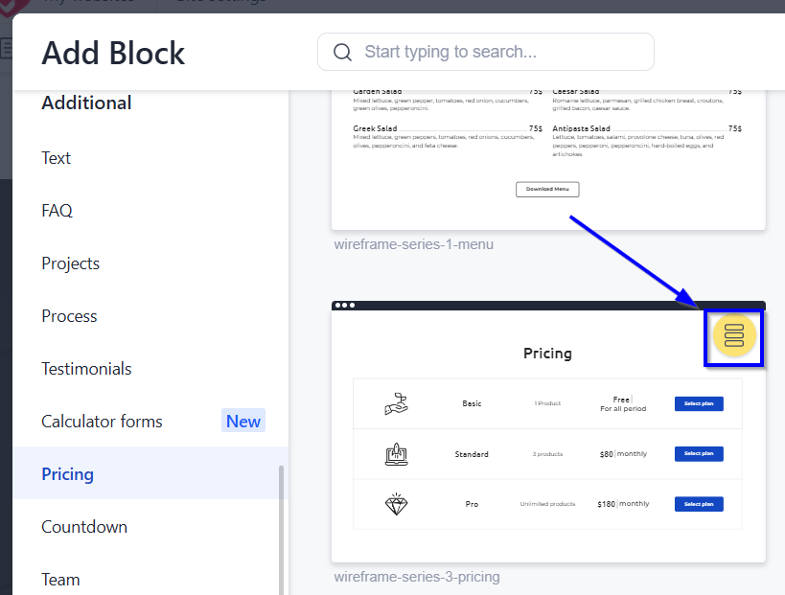
Task: Click the search magnifier icon
Action: (x=342, y=52)
